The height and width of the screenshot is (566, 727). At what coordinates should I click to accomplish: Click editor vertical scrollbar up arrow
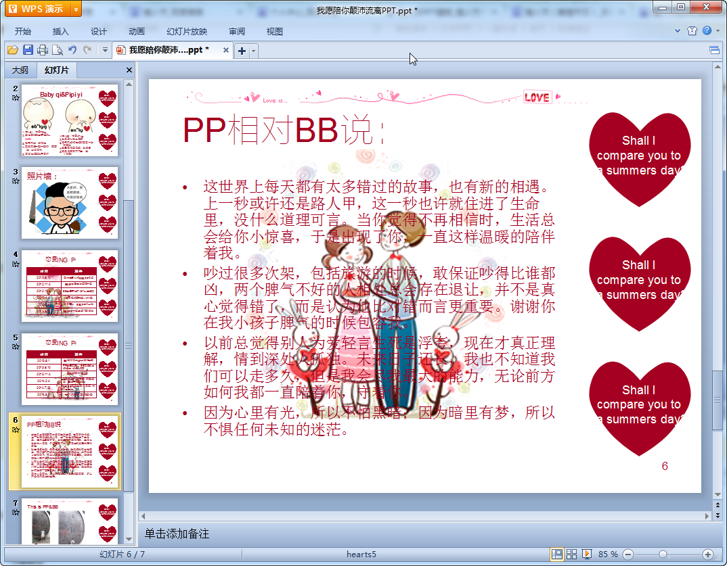718,67
